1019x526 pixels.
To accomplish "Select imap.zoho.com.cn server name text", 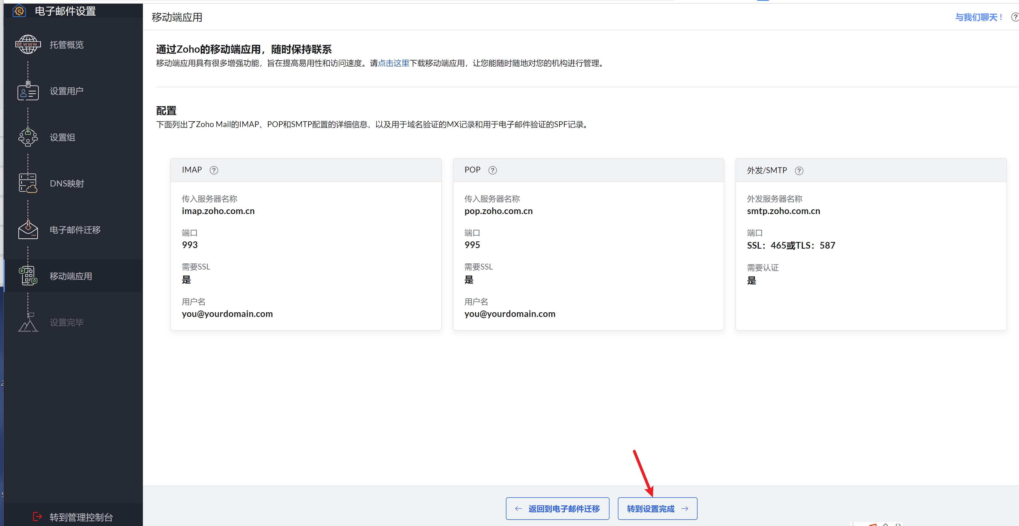I will point(218,211).
